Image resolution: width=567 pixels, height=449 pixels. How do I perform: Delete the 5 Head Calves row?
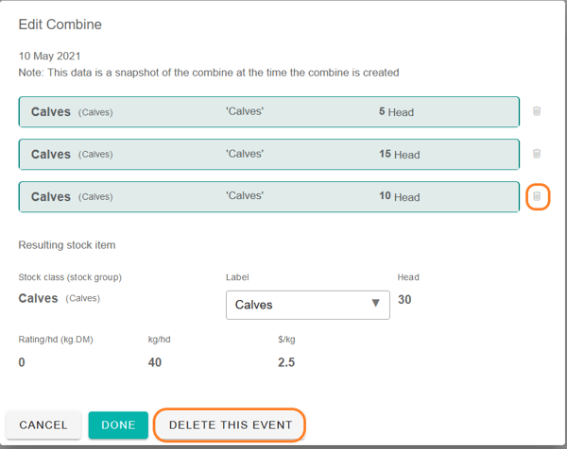(537, 111)
